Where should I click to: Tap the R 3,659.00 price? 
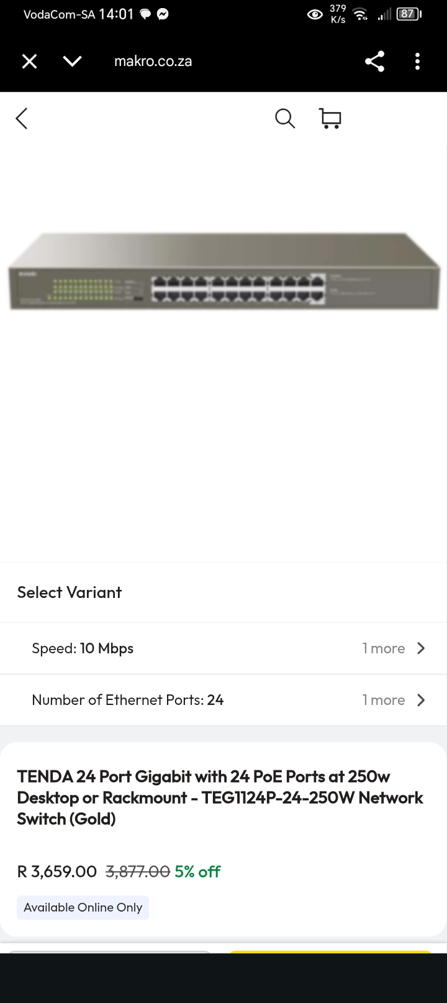click(x=57, y=871)
